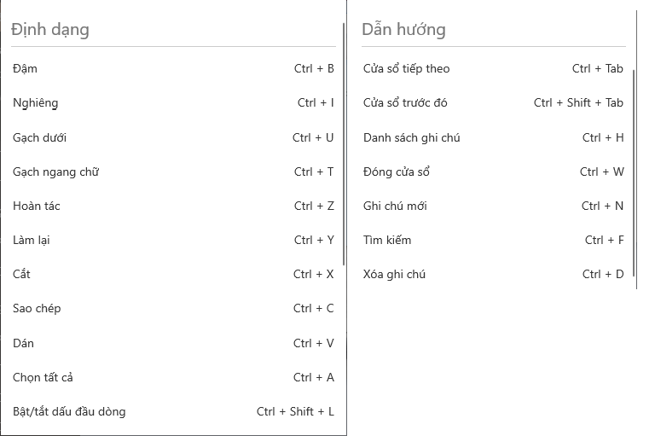Click Cửa sổ trước đó row
This screenshot has width=655, height=436.
[493, 103]
